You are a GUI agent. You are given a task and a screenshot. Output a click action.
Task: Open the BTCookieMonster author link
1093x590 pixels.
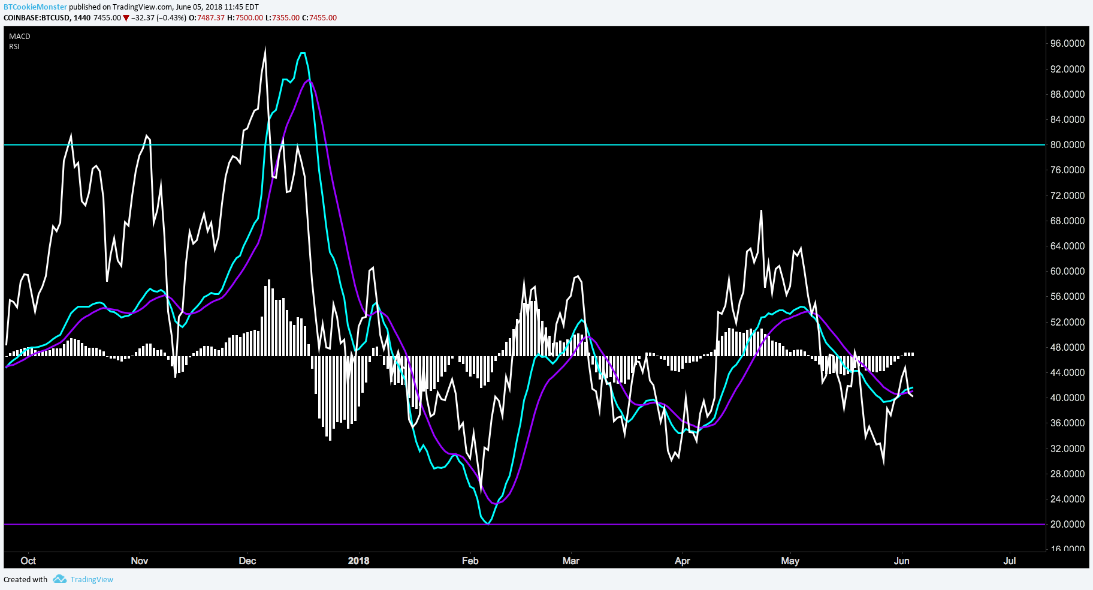(35, 7)
